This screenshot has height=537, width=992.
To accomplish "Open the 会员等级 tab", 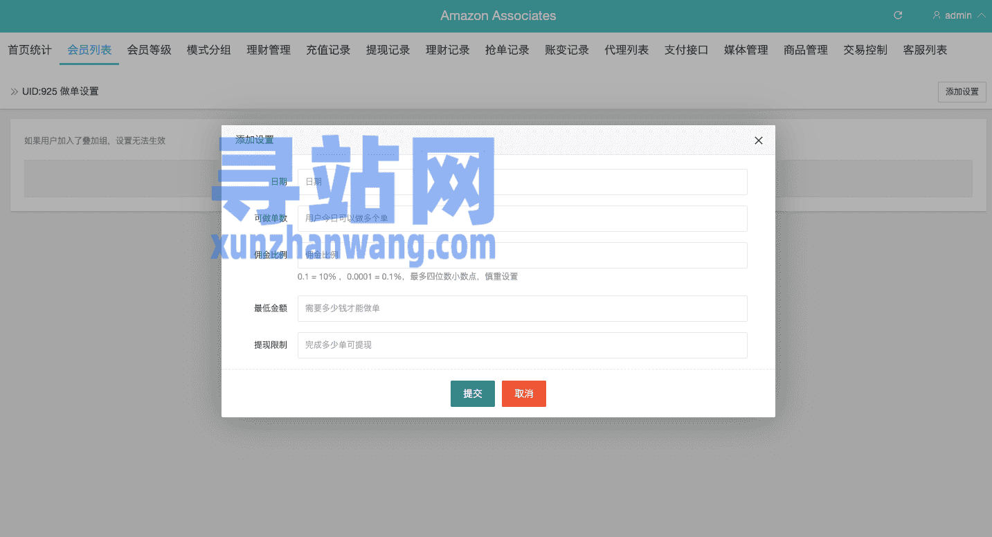I will click(149, 50).
